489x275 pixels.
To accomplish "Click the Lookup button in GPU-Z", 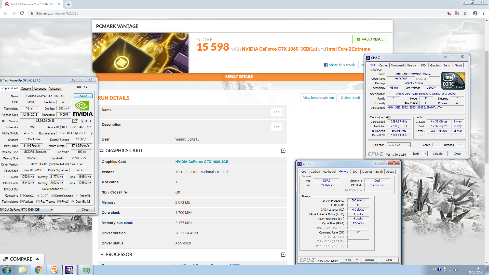I will (83, 96).
